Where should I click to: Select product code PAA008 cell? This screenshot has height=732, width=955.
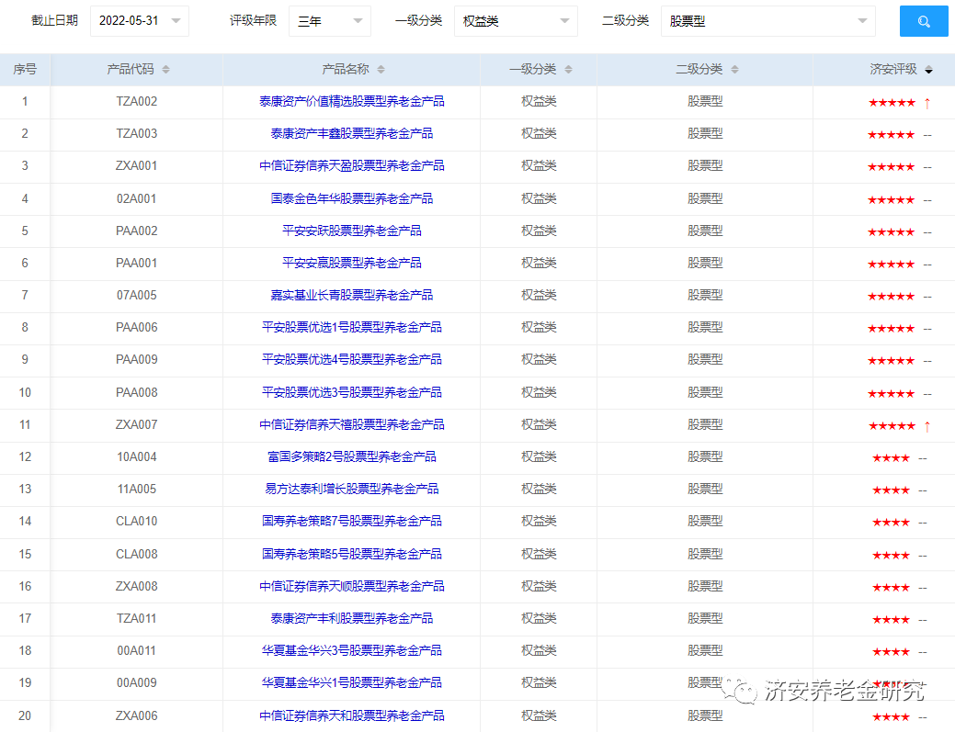[136, 393]
